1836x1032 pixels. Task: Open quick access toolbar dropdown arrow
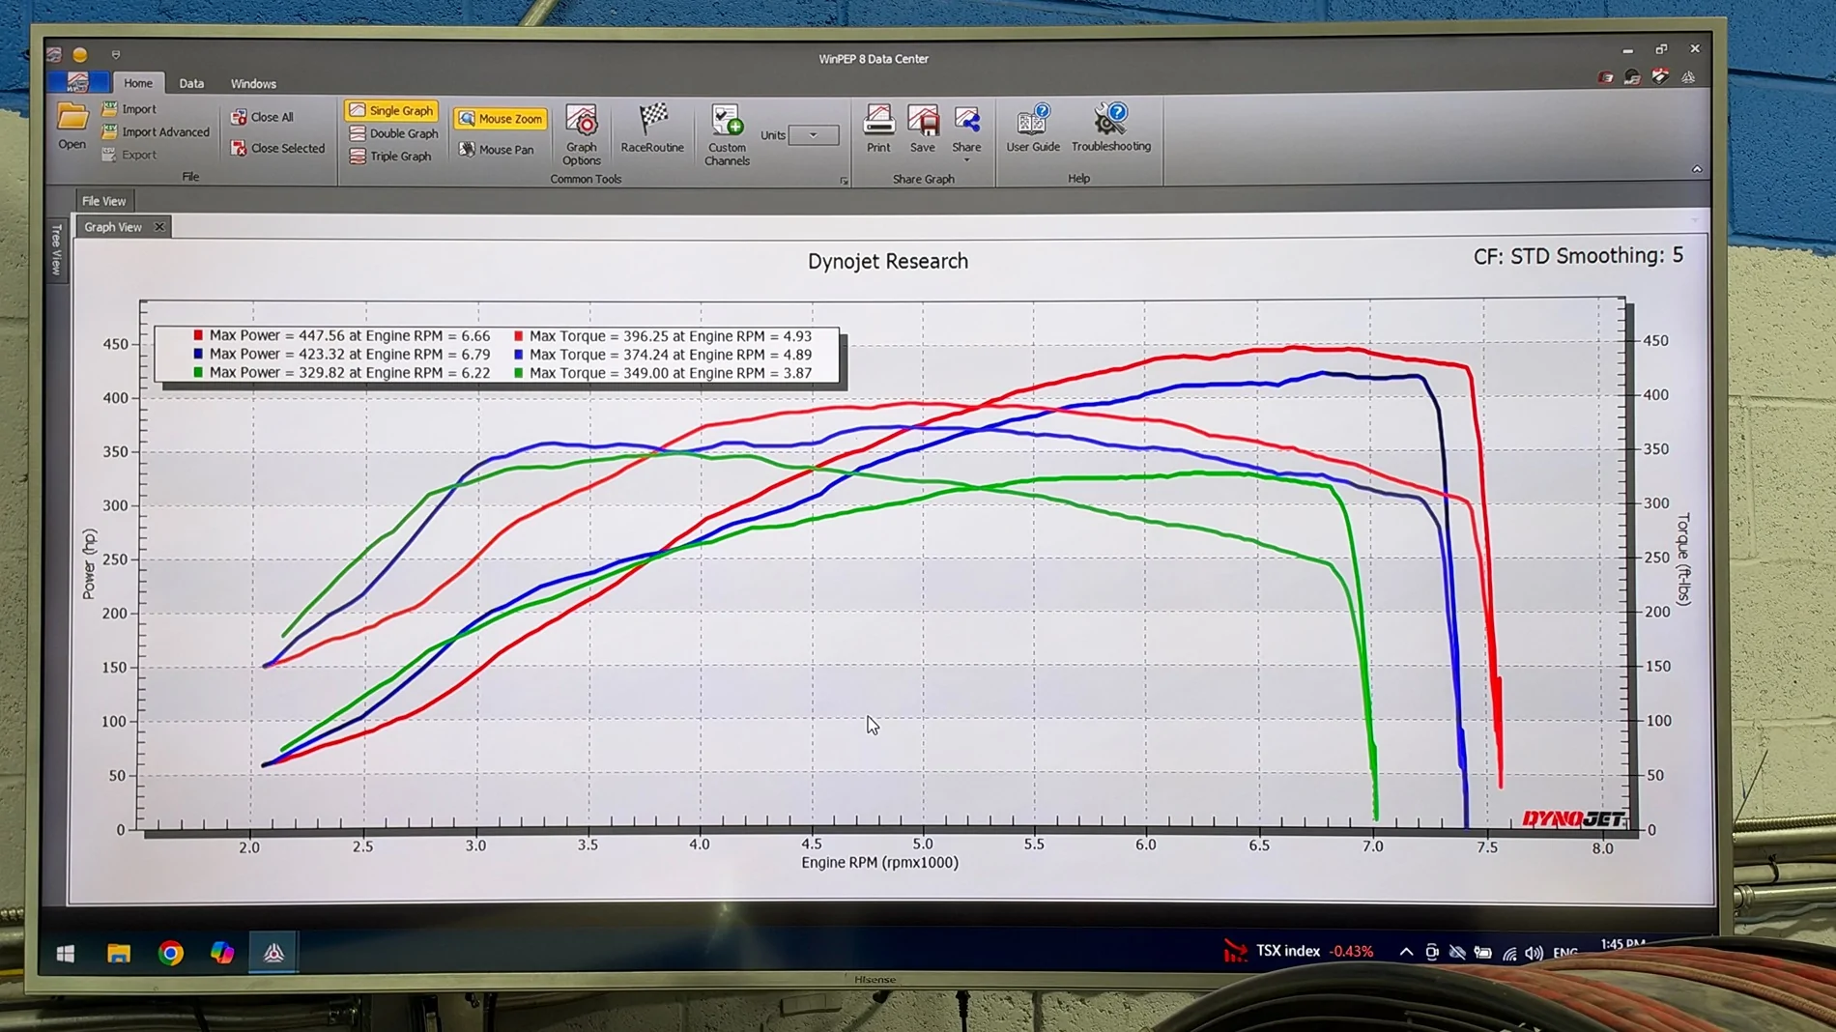click(116, 55)
